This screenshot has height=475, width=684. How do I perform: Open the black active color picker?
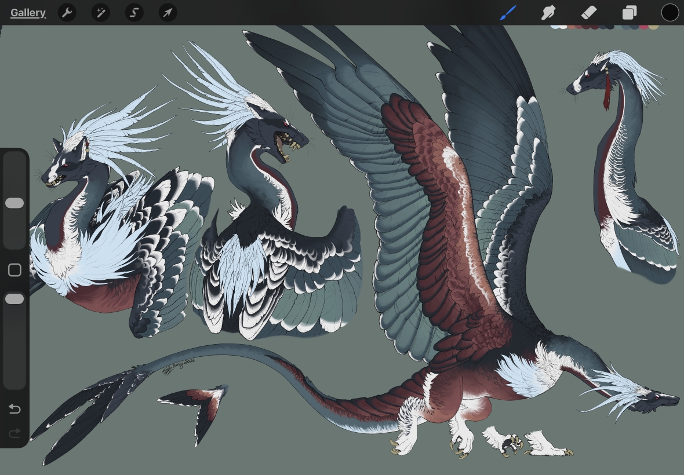670,13
